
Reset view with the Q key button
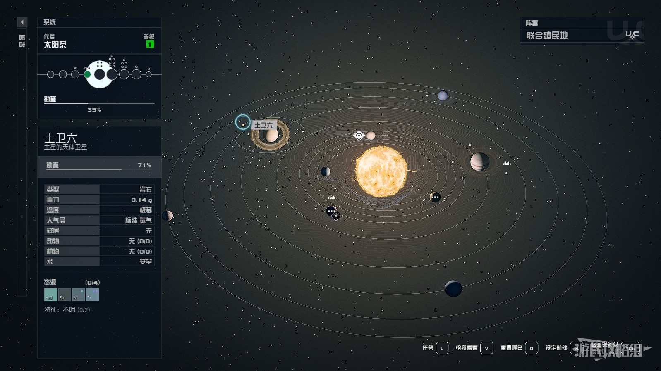(532, 348)
